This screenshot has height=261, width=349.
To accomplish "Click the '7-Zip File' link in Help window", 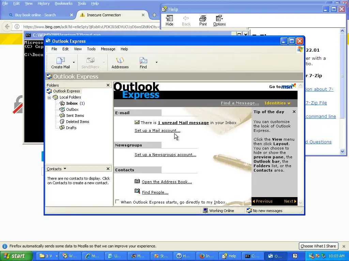I will [316, 103].
